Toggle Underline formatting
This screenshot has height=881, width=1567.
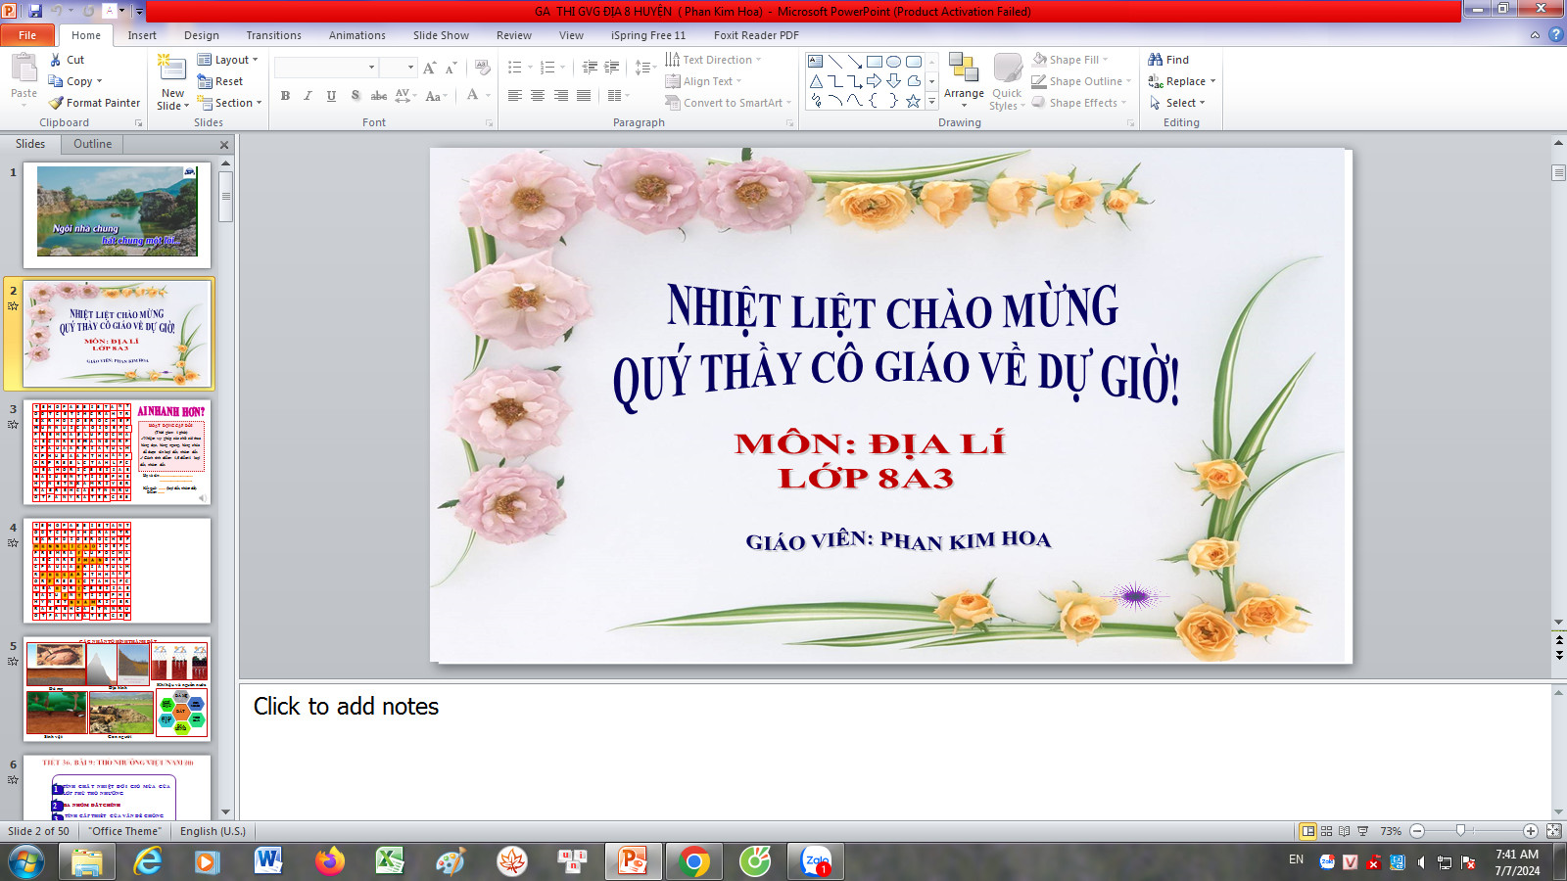pos(331,96)
